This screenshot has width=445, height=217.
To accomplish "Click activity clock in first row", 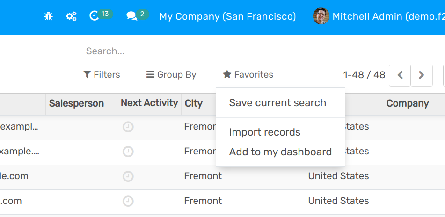I will click(128, 127).
